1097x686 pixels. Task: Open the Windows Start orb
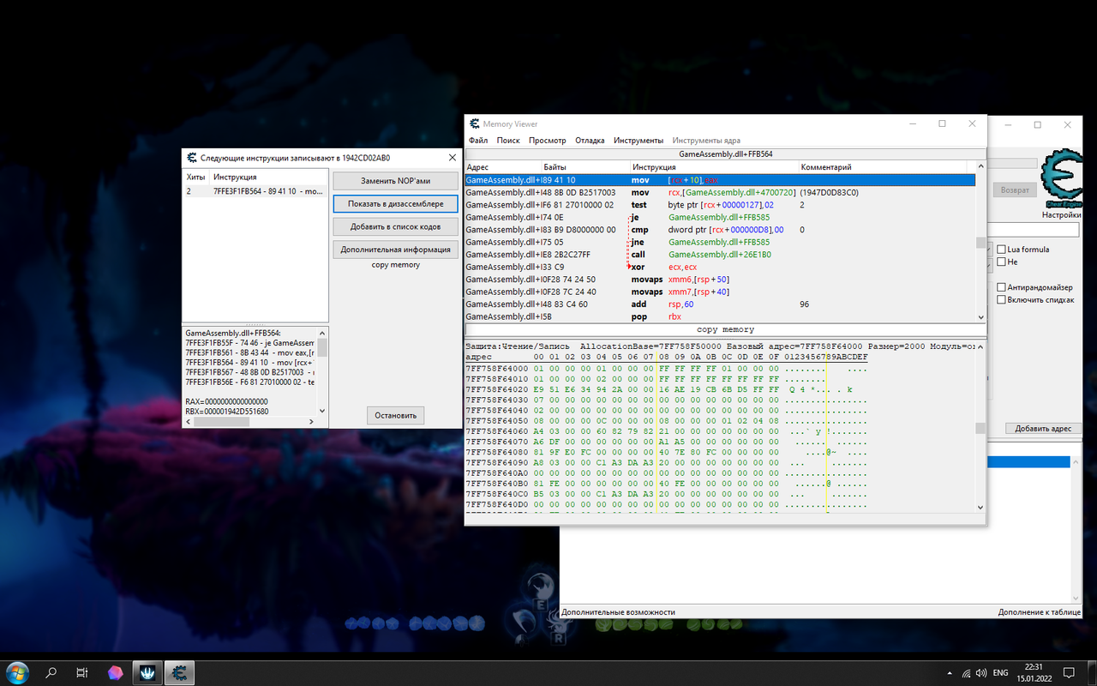point(17,671)
